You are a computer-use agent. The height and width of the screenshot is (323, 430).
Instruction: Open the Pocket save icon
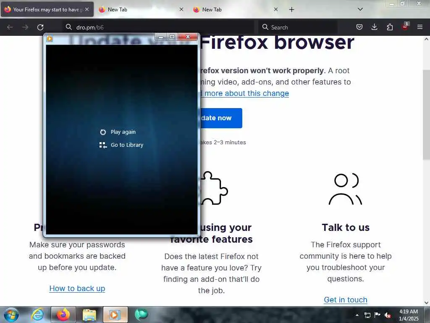coord(359,27)
